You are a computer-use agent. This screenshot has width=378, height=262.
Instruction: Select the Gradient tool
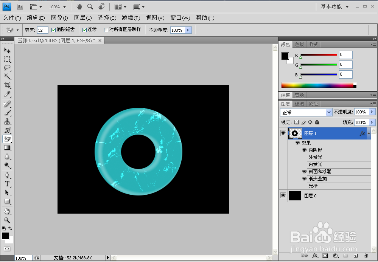click(7, 147)
